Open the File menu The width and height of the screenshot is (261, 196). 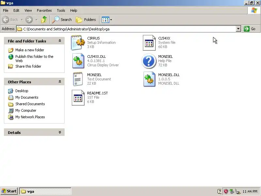pos(6,10)
